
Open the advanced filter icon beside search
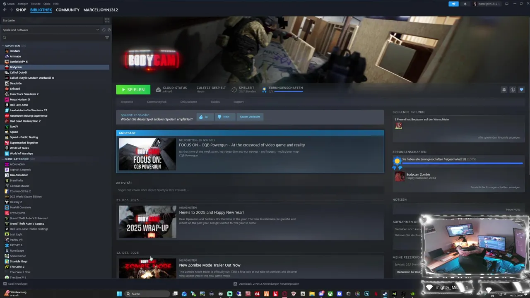click(107, 38)
